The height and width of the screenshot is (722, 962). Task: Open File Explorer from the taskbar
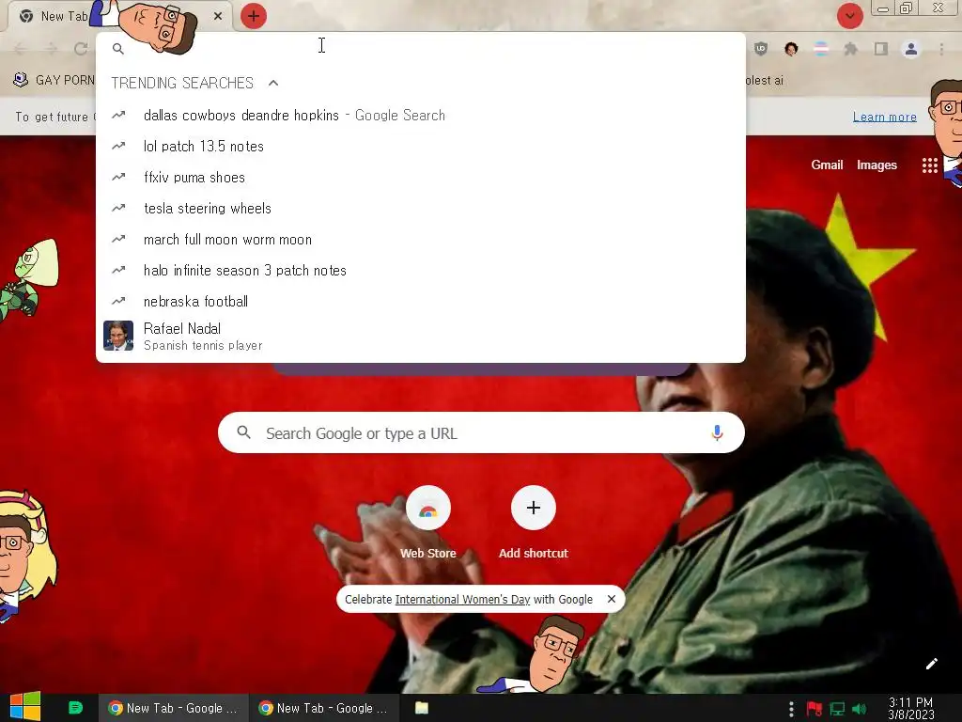422,708
